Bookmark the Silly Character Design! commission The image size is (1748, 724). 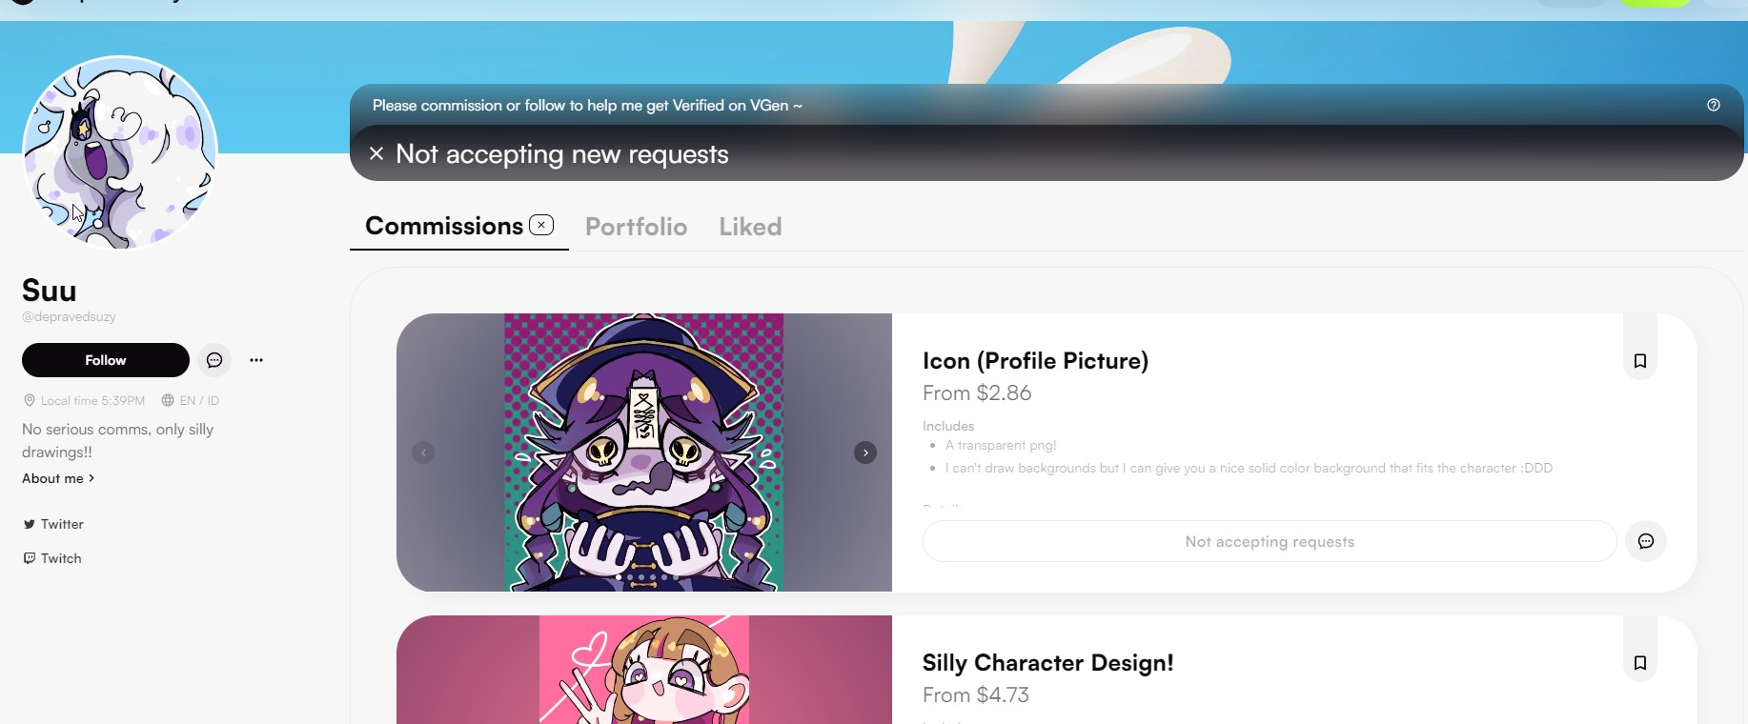(x=1640, y=663)
